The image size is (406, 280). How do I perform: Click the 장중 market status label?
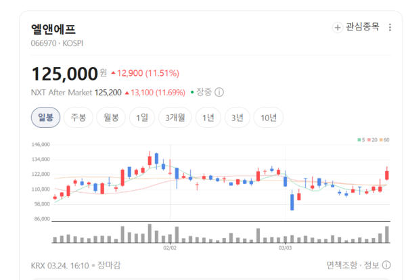(204, 92)
